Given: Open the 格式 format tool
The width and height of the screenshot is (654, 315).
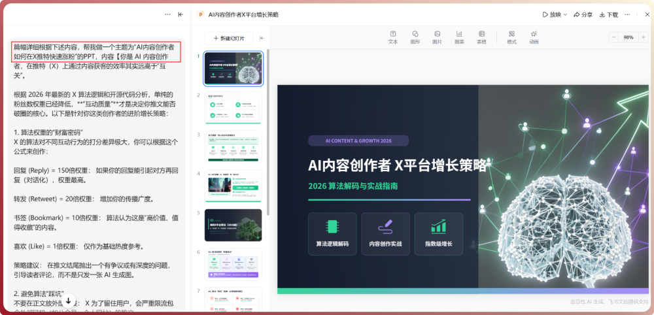Looking at the screenshot, I should (x=512, y=37).
